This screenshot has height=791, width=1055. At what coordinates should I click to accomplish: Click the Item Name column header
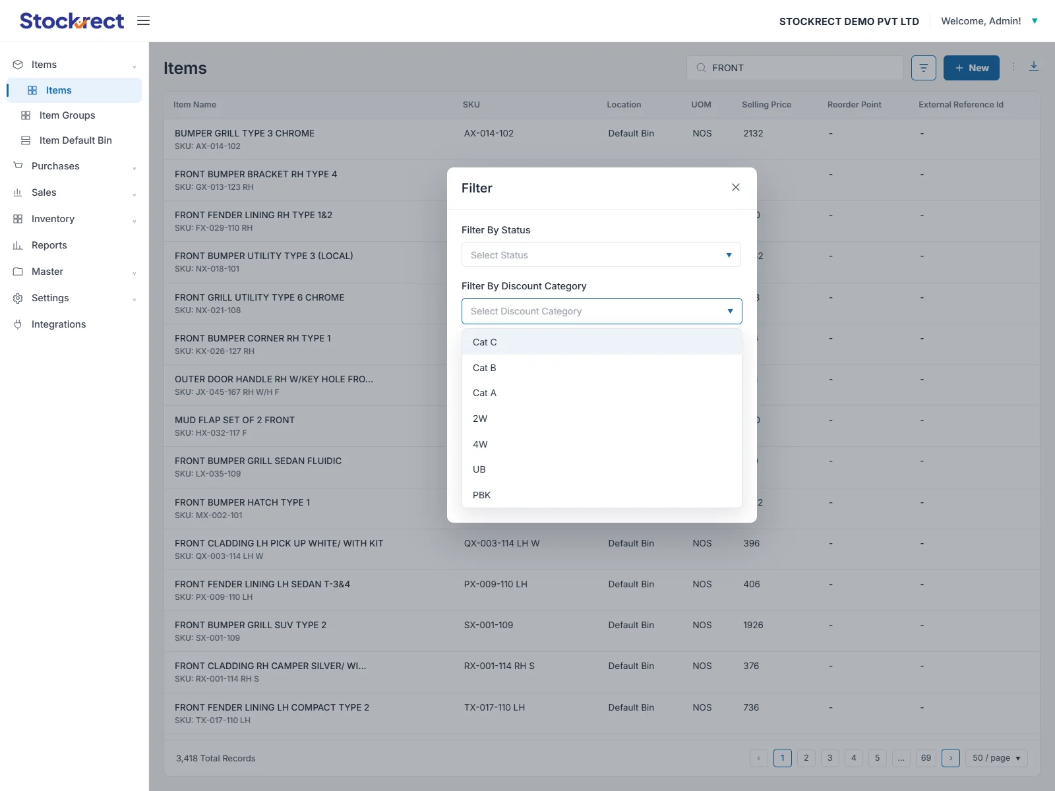tap(195, 105)
